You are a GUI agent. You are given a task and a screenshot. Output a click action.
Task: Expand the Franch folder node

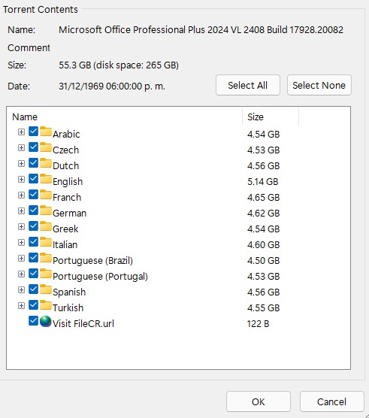[x=21, y=195]
